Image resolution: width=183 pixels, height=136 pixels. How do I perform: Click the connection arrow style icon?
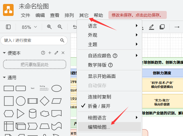(177, 27)
